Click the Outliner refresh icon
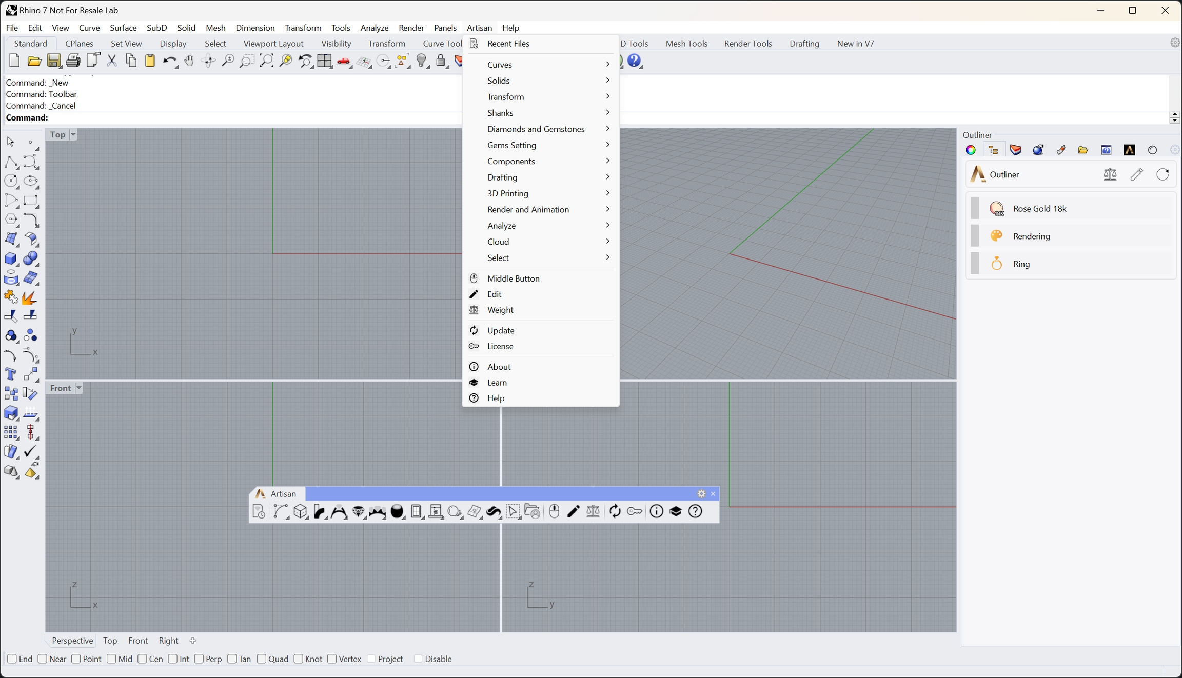Image resolution: width=1182 pixels, height=678 pixels. pos(1163,174)
